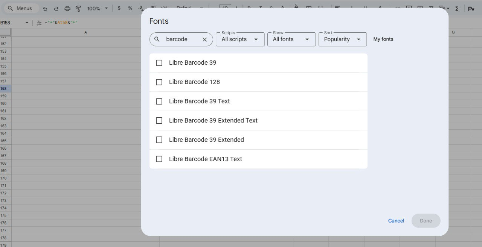Open the 100% zoom dropdown

97,8
